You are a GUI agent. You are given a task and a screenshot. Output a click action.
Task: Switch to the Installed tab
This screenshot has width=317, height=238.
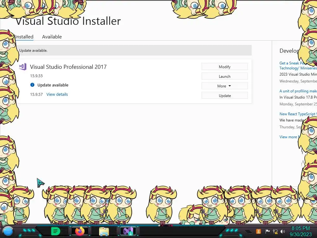24,37
